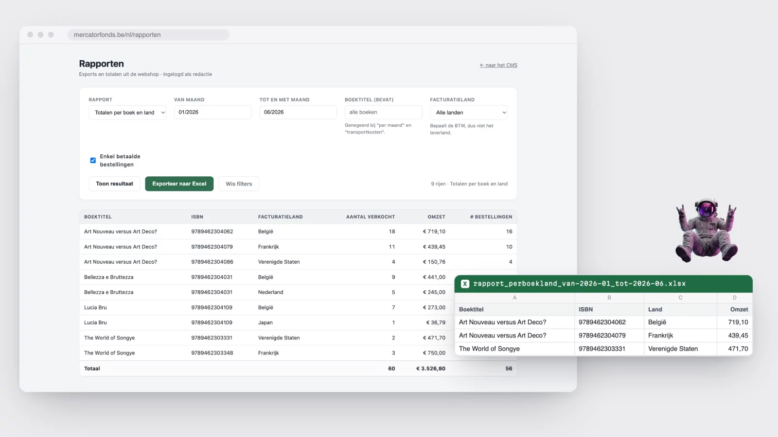Select column B header in the spreadsheet
778x437 pixels.
[609, 298]
